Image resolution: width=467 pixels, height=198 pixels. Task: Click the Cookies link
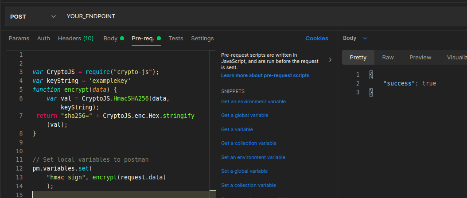pos(317,39)
